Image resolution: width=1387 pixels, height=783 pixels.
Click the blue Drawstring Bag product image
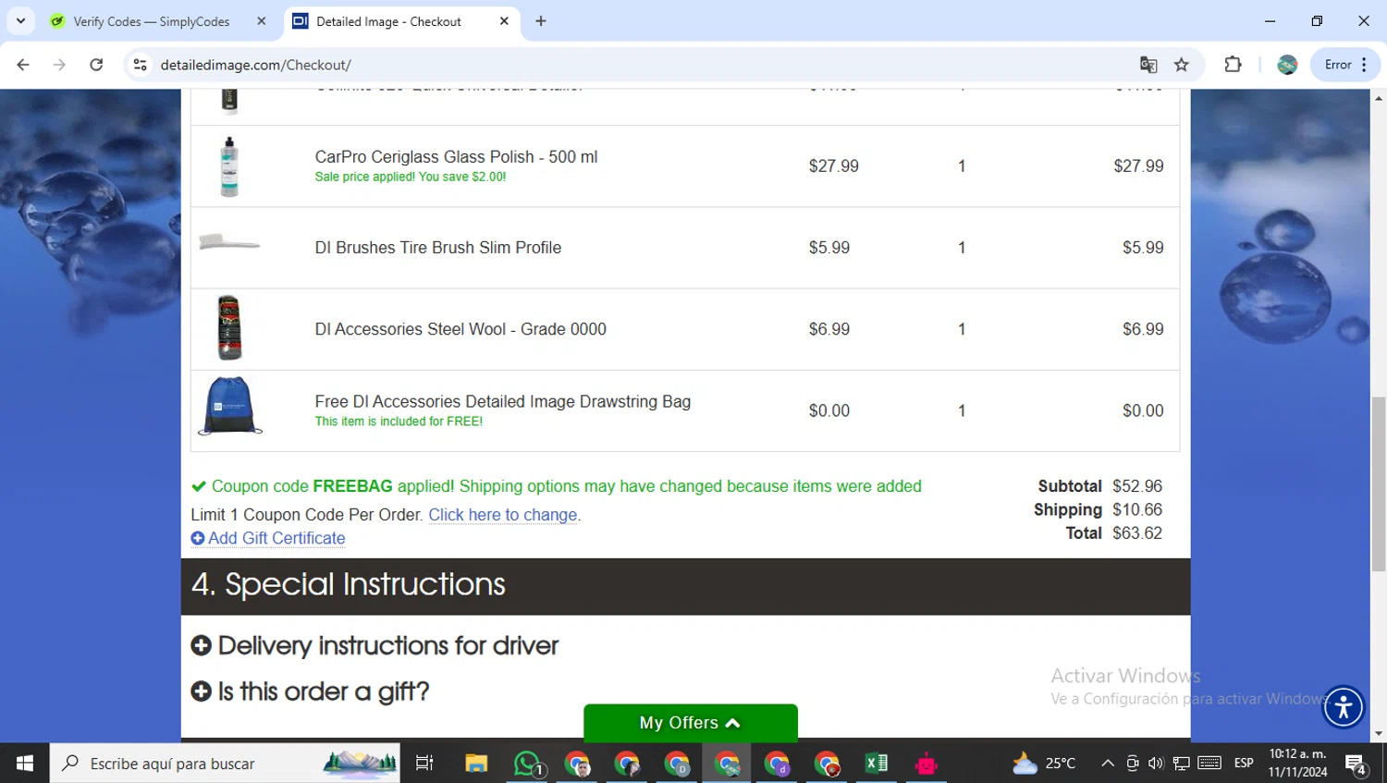229,405
